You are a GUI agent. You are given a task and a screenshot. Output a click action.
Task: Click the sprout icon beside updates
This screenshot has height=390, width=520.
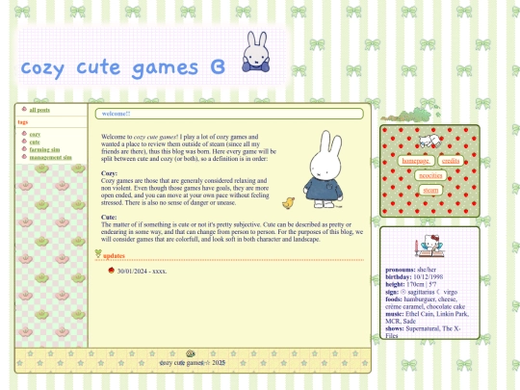coord(98,253)
